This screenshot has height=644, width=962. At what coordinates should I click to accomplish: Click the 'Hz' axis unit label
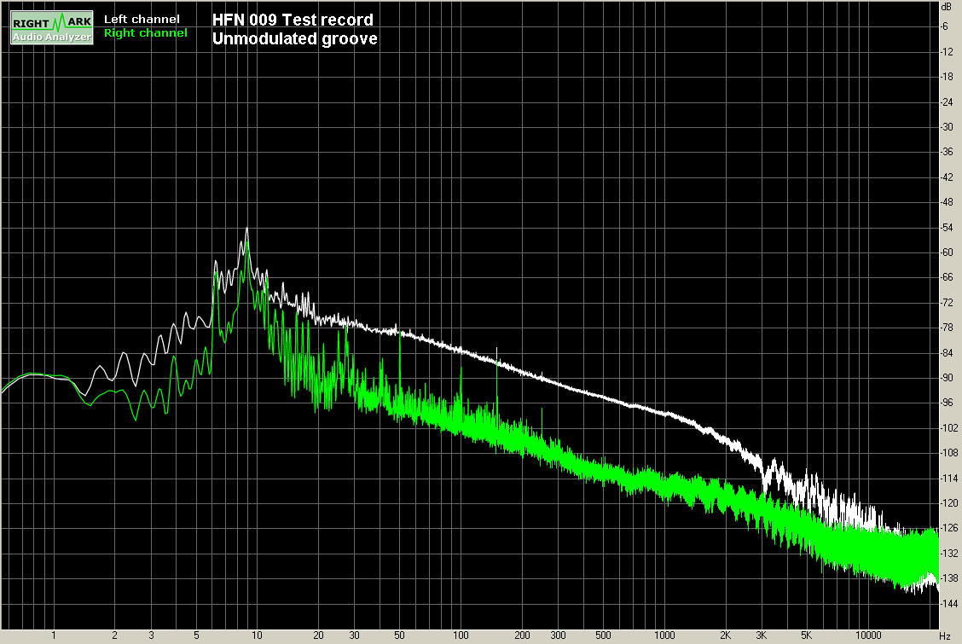945,636
